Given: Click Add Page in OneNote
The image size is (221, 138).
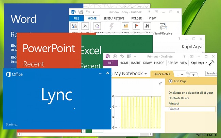Looking at the screenshot, I should tap(177, 81).
